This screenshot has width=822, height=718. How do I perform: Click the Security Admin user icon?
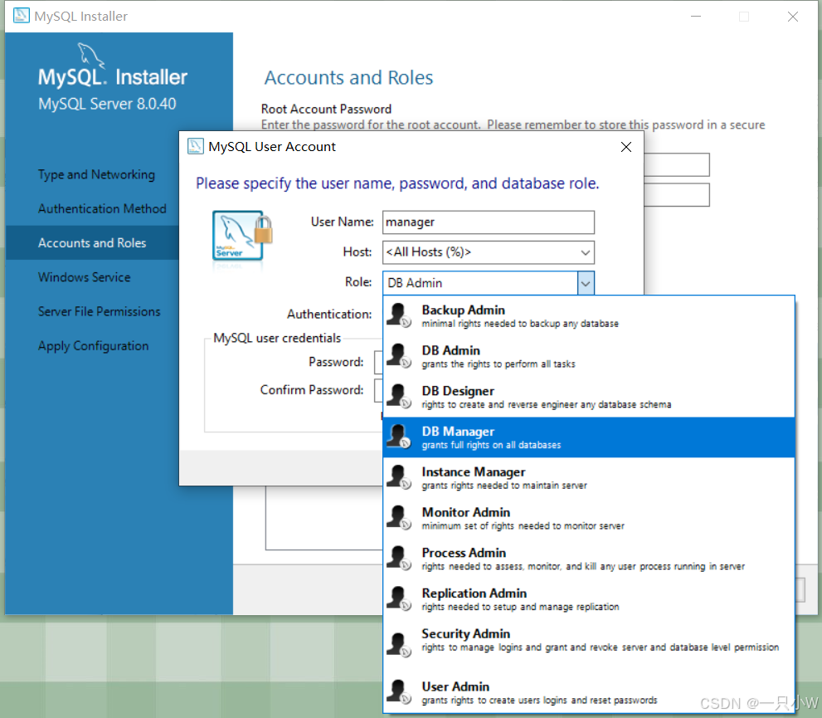pyautogui.click(x=399, y=645)
